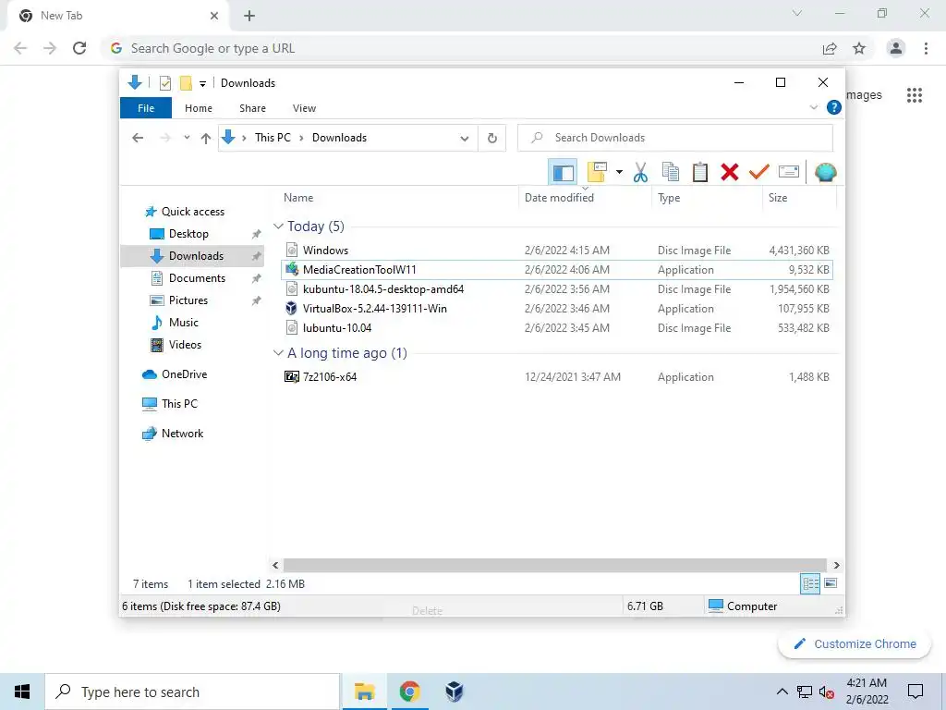The height and width of the screenshot is (710, 946).
Task: Select the VirtualBox-5.2.44-139111-Win installer
Action: 557,309
